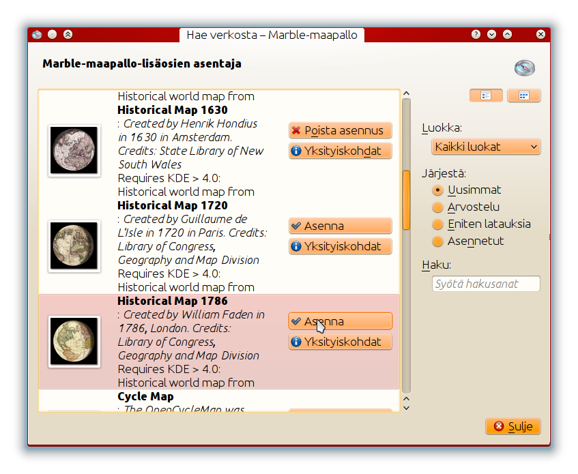
Task: Click the keep-above double-arrow title bar icon
Action: tap(68, 35)
